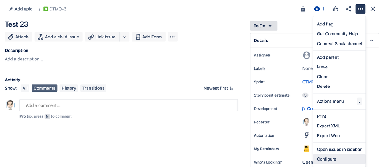Screen dimensions: 381x167
Task: Click the Add a comment input
Action: (129, 105)
